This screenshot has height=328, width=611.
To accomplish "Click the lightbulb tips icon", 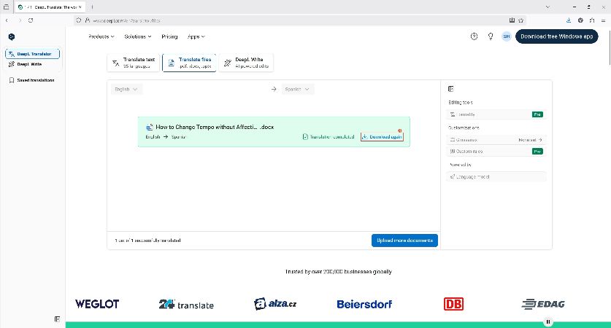I will pyautogui.click(x=491, y=36).
